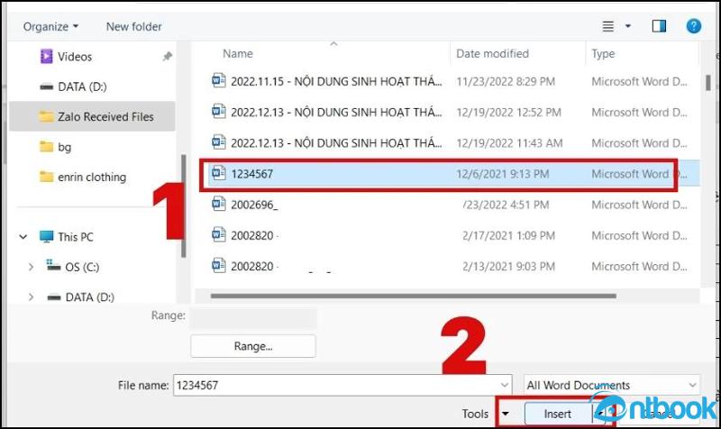Sort files by the Type column
Screen dimensions: 721x429
coord(603,54)
